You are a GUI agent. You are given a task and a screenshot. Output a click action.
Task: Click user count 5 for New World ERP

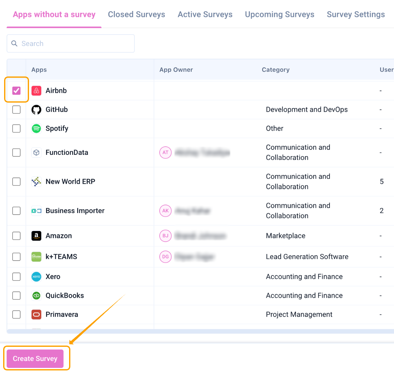382,182
